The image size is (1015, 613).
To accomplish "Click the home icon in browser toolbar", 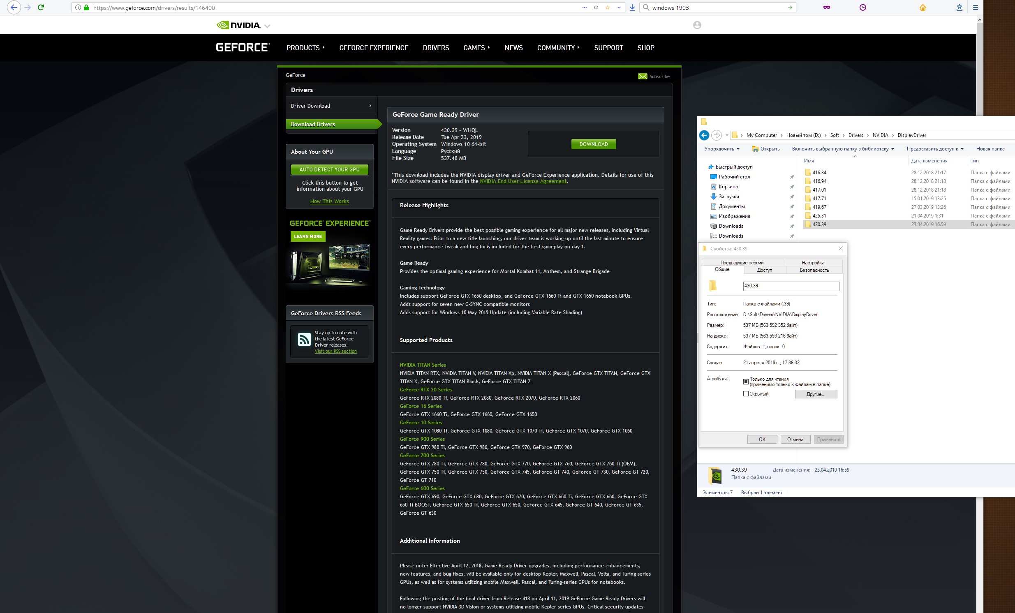I will [923, 7].
